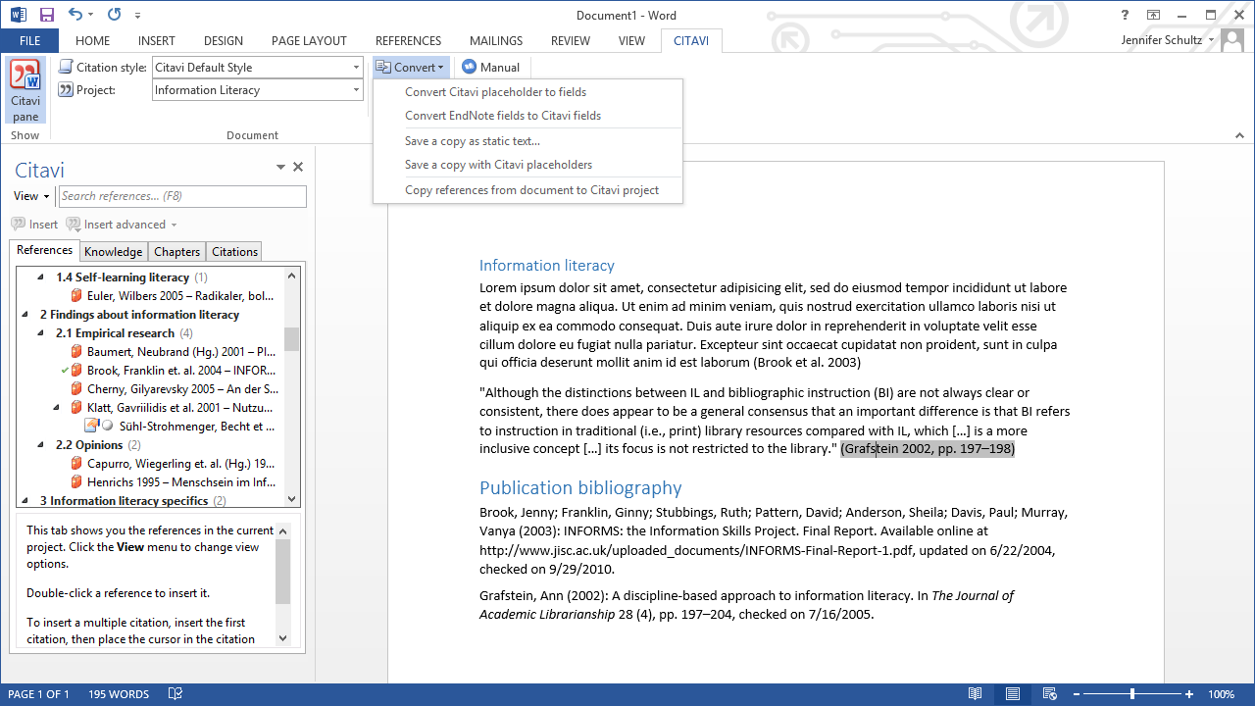The image size is (1255, 706).
Task: Click the Word application icon
Action: 19,15
